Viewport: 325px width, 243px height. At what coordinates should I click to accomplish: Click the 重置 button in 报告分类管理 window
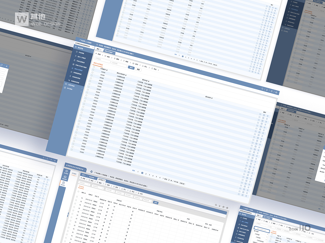pyautogui.click(x=138, y=69)
